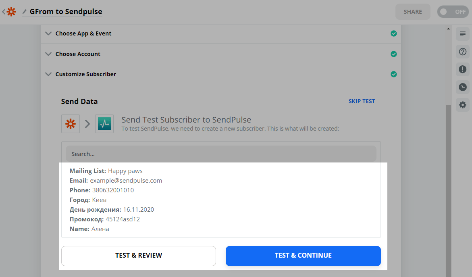Click the back arrow at top left
Image resolution: width=472 pixels, height=277 pixels.
4,12
